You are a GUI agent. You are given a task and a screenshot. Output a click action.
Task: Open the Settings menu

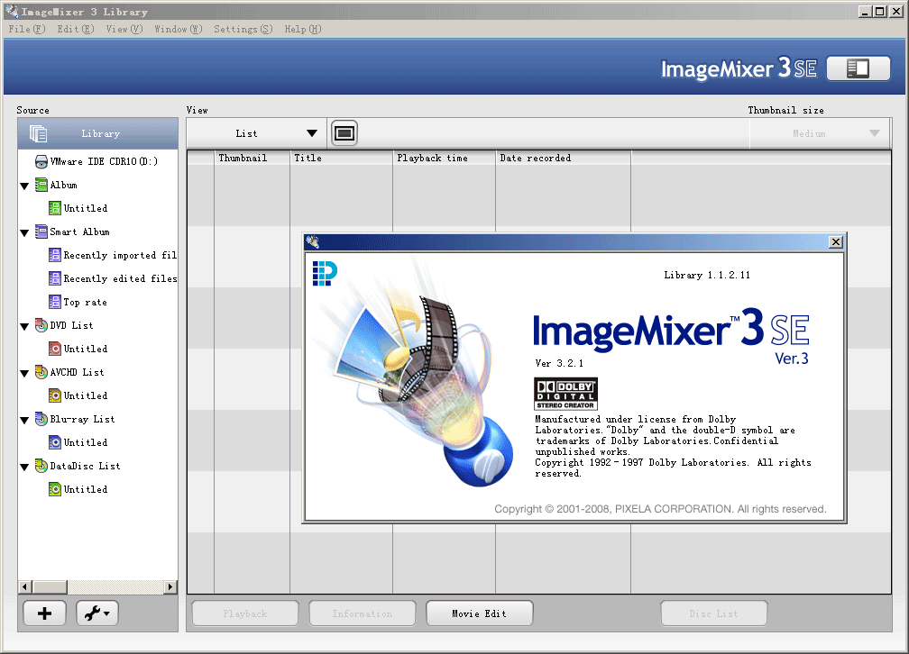point(243,29)
